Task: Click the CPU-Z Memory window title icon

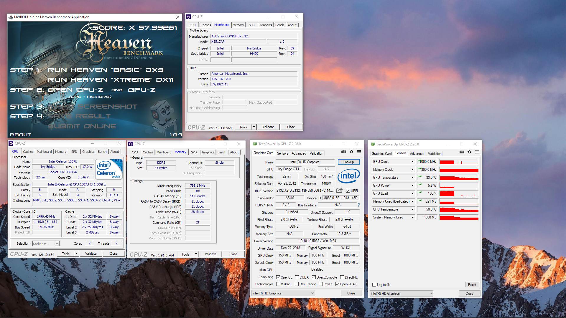Action: click(x=131, y=144)
